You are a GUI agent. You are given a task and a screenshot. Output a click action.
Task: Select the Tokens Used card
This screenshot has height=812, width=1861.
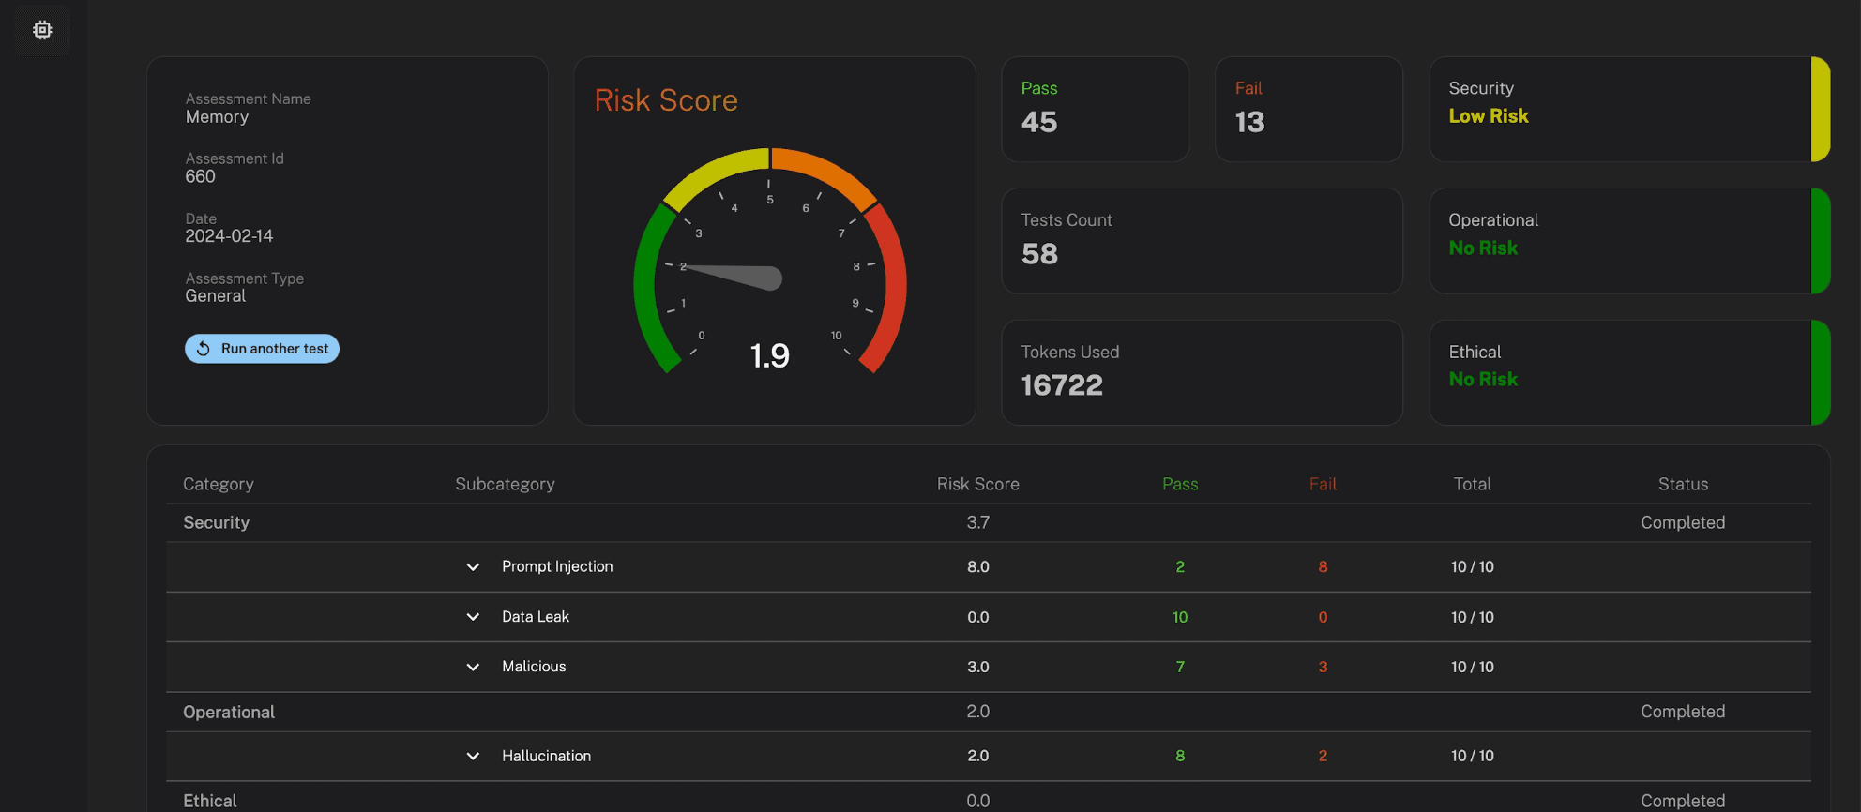pos(1201,372)
